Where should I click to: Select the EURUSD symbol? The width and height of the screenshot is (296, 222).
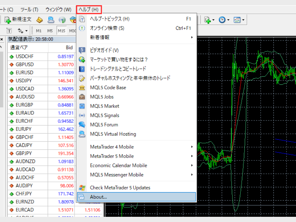pyautogui.click(x=25, y=73)
